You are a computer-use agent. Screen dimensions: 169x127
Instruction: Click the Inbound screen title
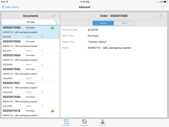[x=85, y=7]
